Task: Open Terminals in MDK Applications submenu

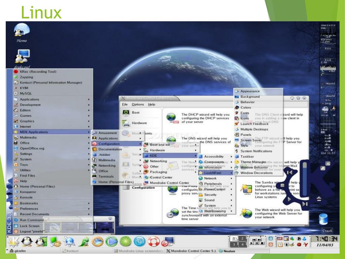Action: [x=118, y=176]
